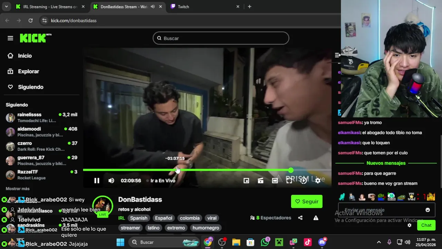Select the DonBastidass Stream tab
This screenshot has height=249, width=442.
click(128, 7)
